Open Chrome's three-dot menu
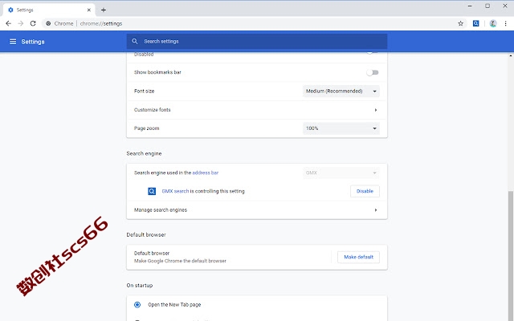 click(x=505, y=23)
